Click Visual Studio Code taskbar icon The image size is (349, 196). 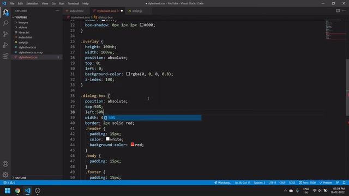click(28, 191)
